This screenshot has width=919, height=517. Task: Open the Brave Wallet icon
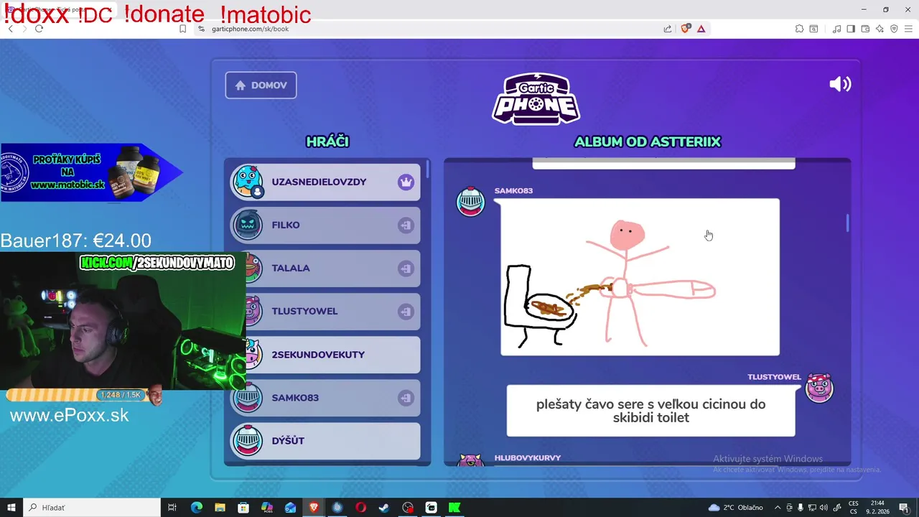coord(865,29)
